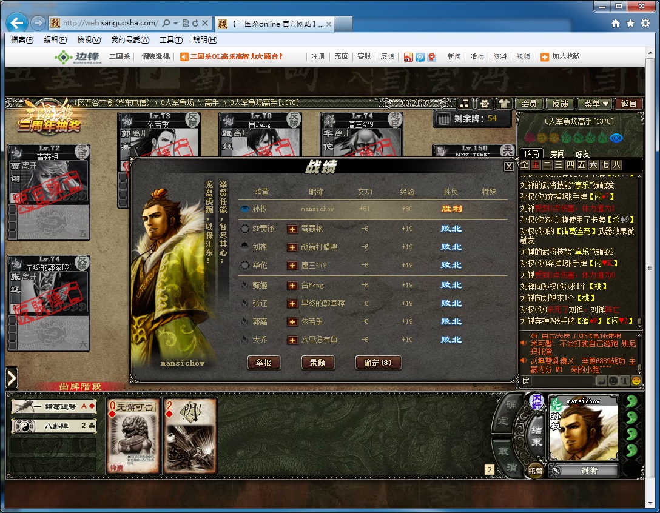This screenshot has width=660, height=513.
Task: Select the 闪 dodge card in hand
Action: point(190,436)
